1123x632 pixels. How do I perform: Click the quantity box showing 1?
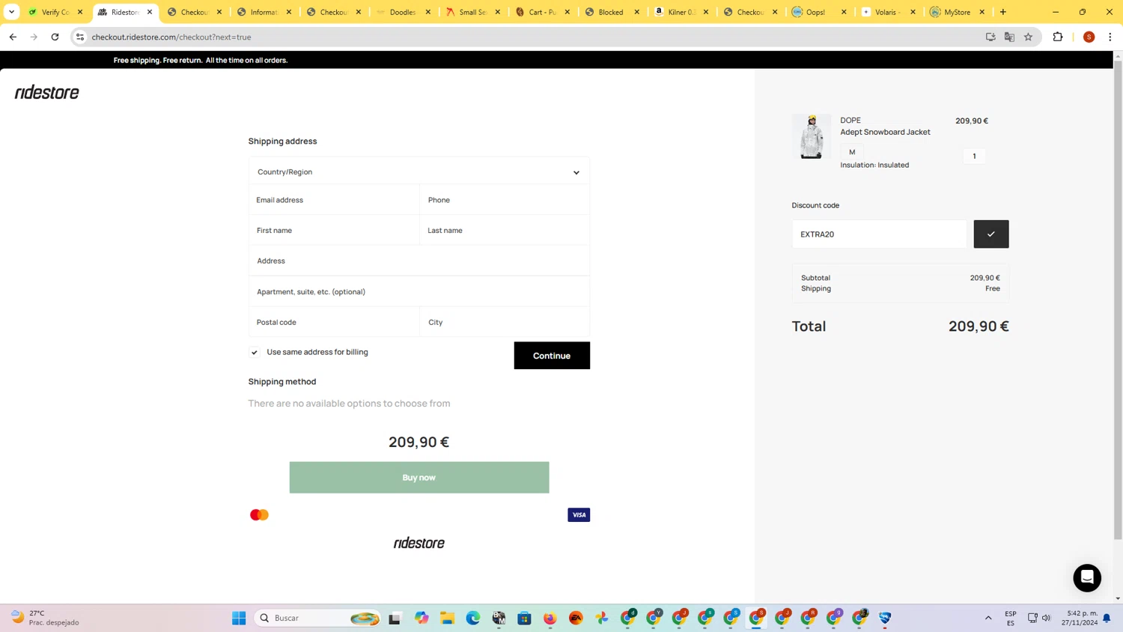pos(974,156)
